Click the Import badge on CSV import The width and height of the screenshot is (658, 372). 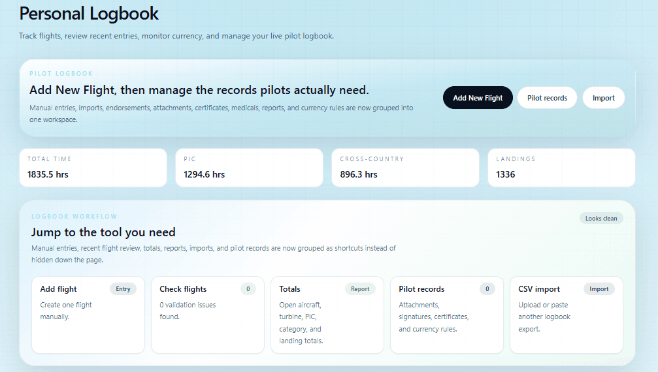pyautogui.click(x=599, y=289)
